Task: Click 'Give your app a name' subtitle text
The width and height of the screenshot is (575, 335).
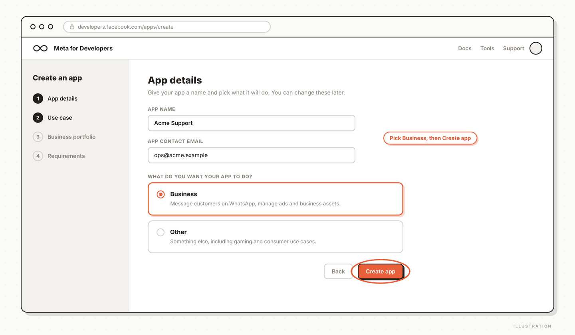Action: click(x=246, y=93)
